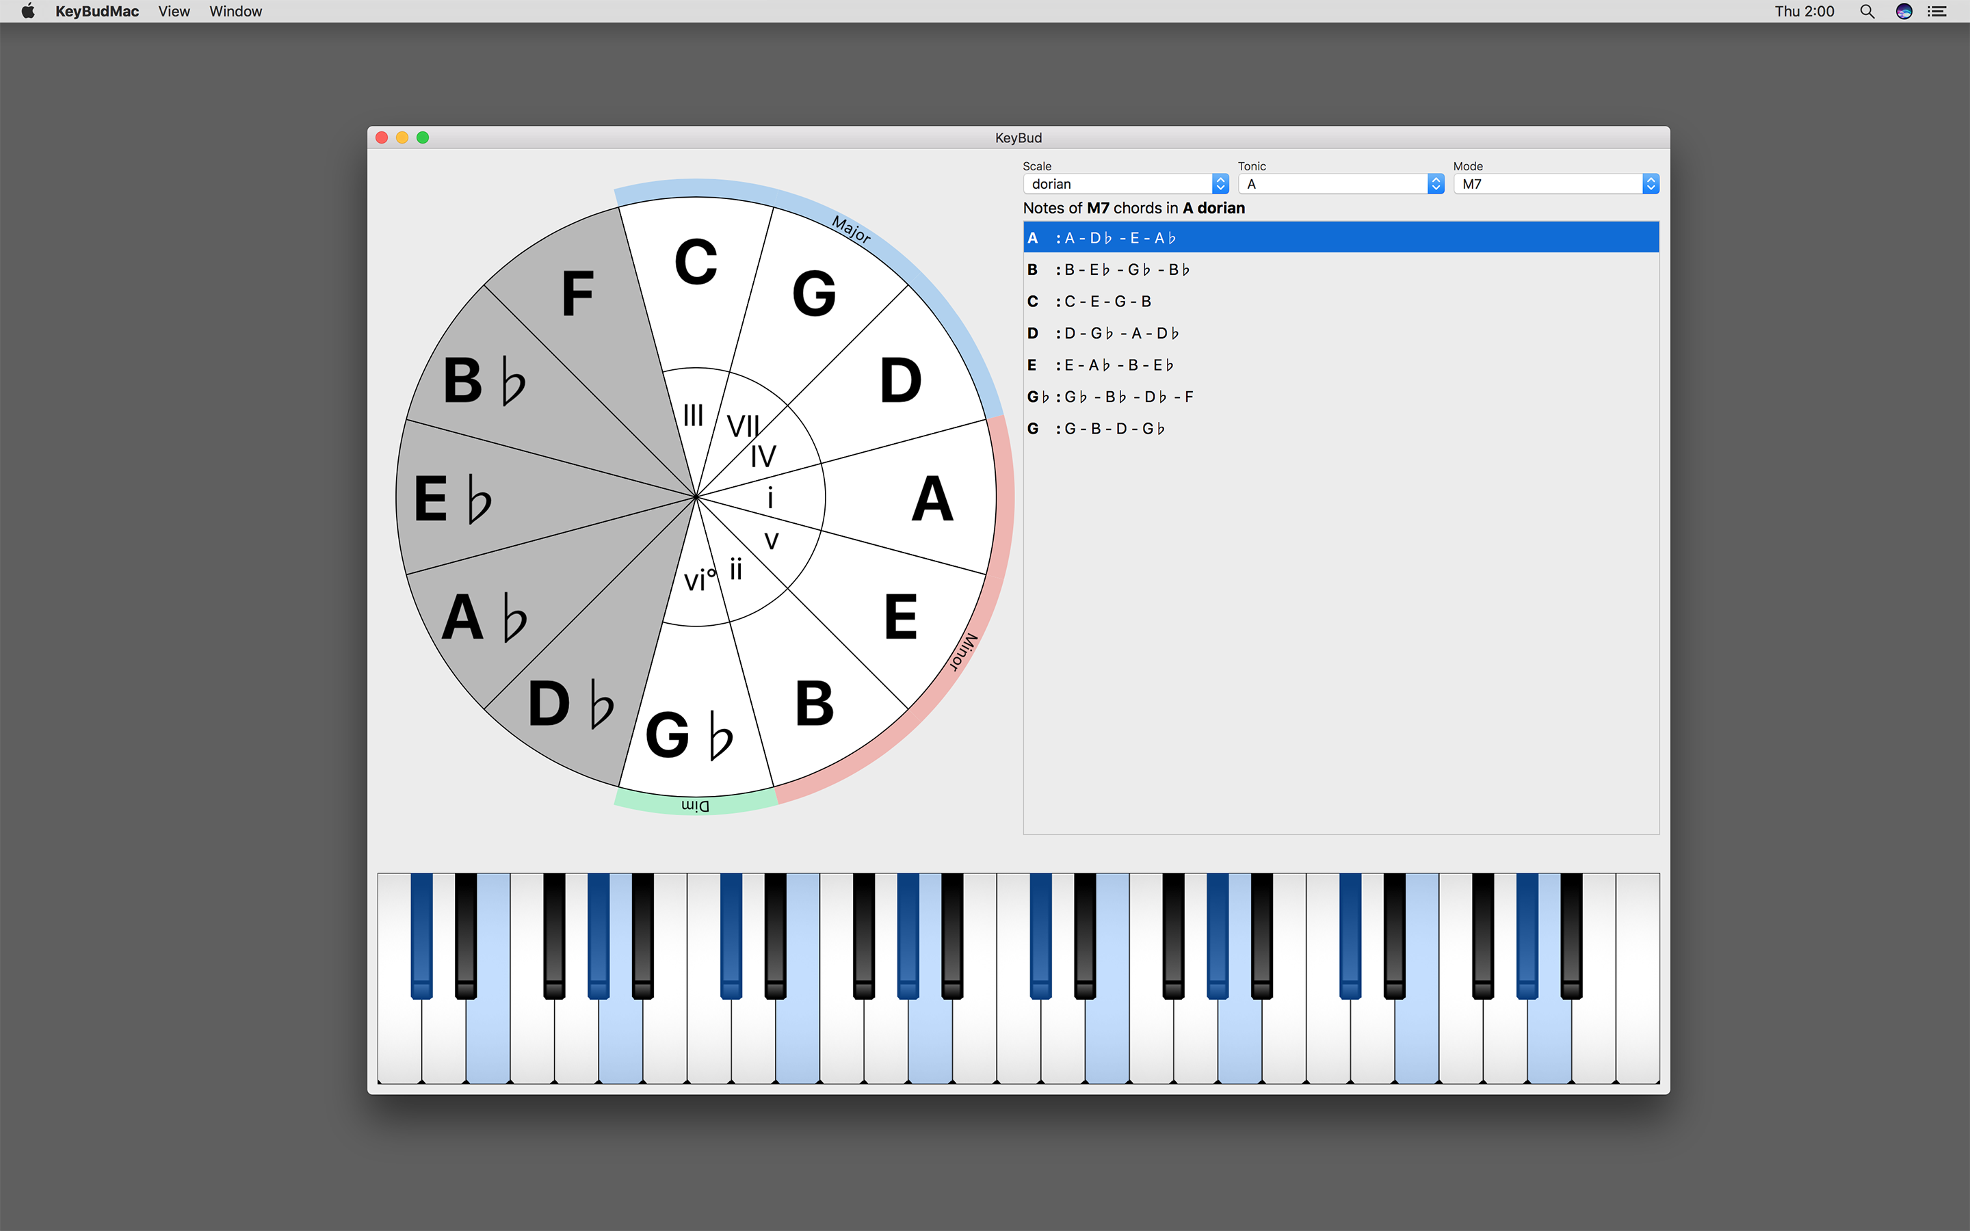1970x1231 pixels.
Task: Select the D wedge on the wheel
Action: pyautogui.click(x=900, y=380)
